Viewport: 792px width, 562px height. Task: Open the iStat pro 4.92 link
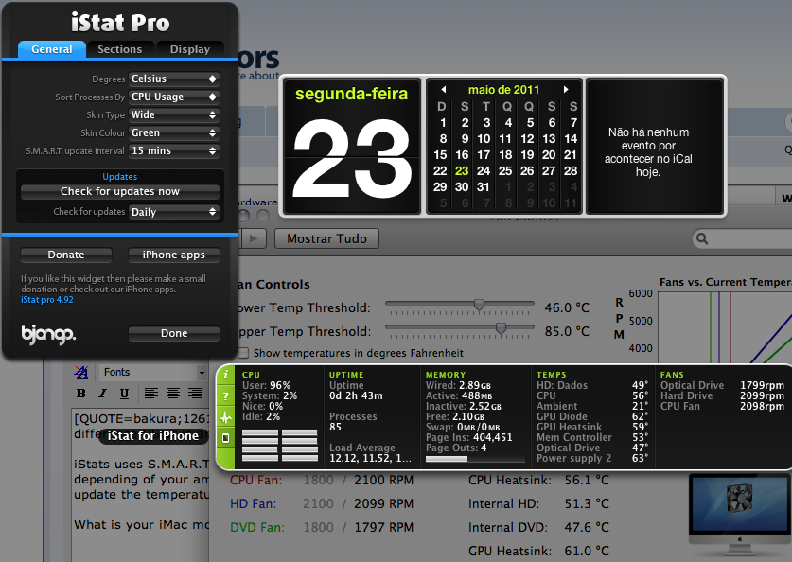47,300
